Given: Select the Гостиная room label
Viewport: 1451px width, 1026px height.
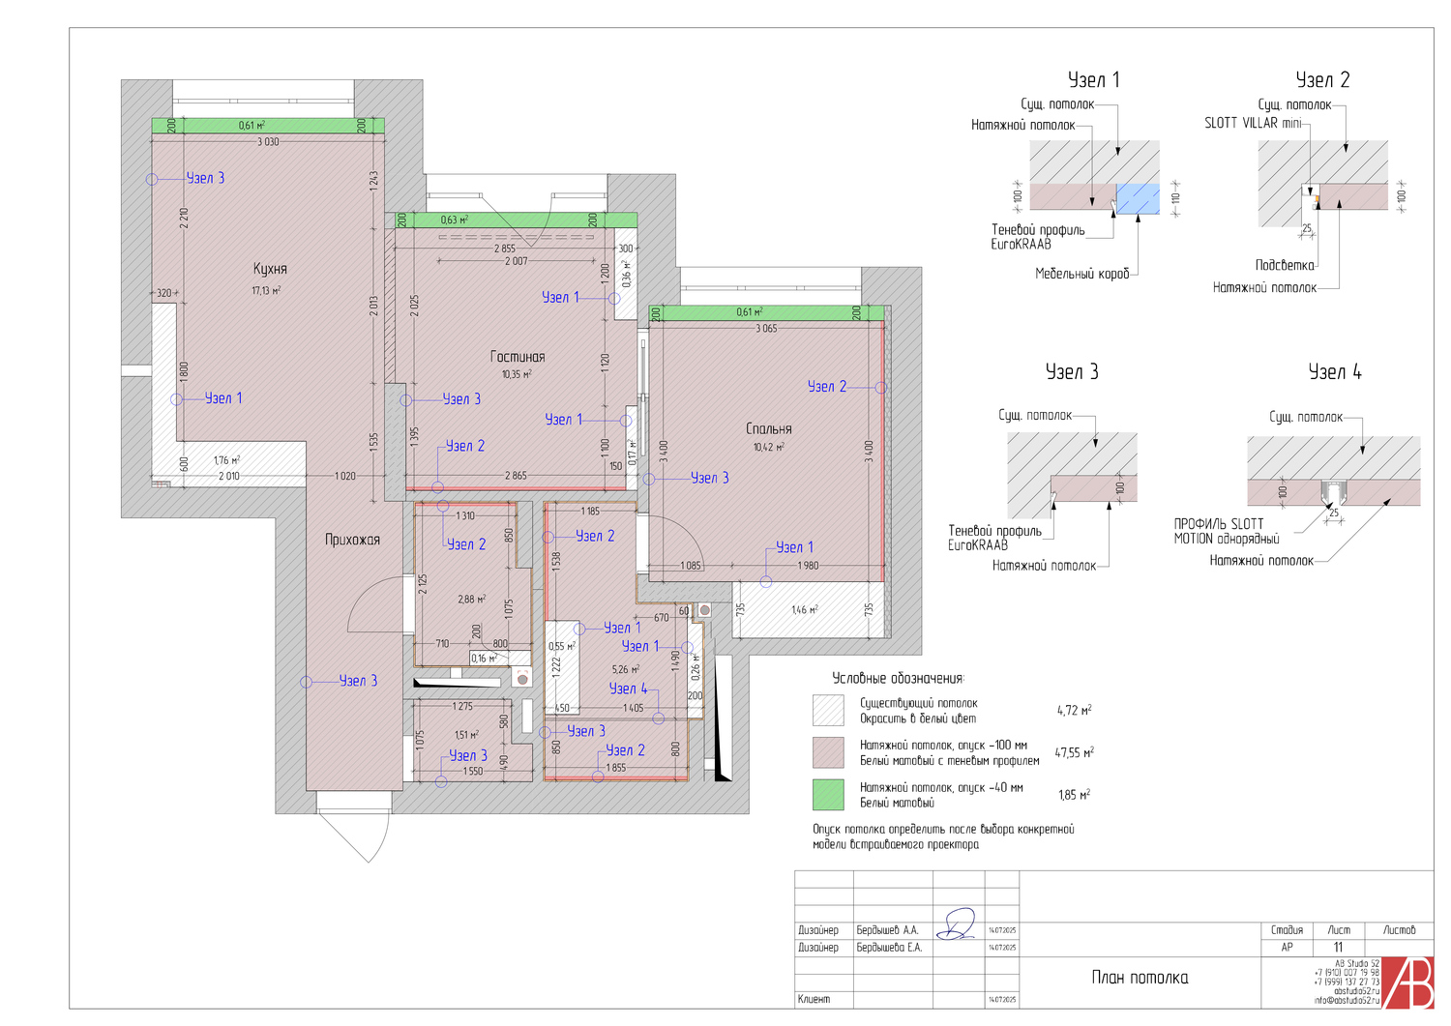Looking at the screenshot, I should click(518, 357).
